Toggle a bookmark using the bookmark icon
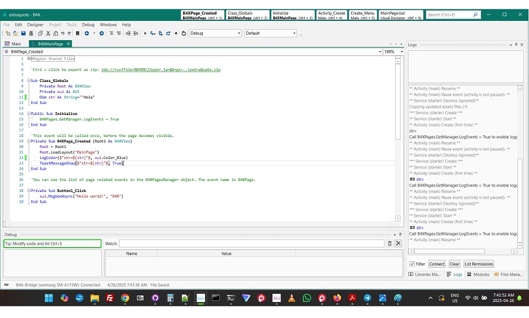The image size is (529, 318). (x=78, y=34)
